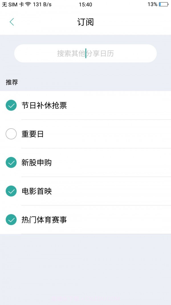The width and height of the screenshot is (171, 305).
Task: Tap the 订阅 page title
Action: (85, 22)
